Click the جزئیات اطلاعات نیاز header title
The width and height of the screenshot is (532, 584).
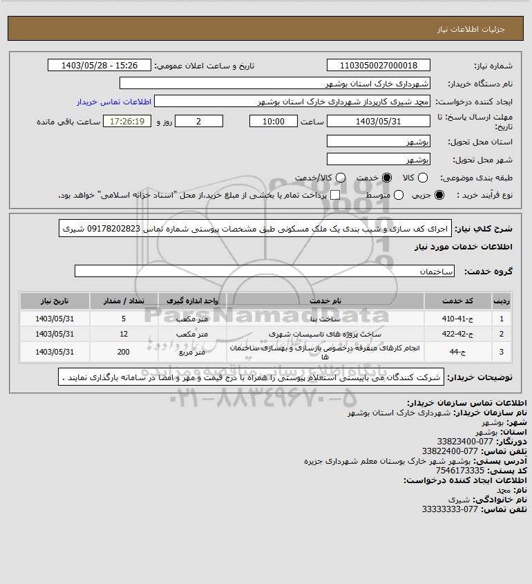(x=471, y=29)
